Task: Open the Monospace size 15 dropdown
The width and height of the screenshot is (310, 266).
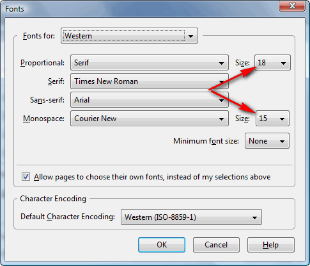Action: [272, 119]
